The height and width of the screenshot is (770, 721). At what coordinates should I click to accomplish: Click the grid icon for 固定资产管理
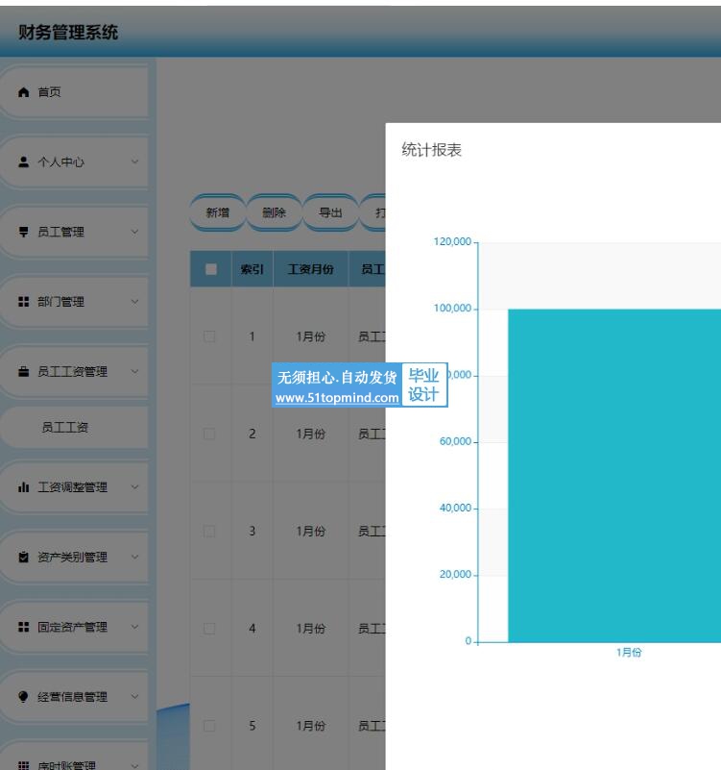tap(24, 627)
